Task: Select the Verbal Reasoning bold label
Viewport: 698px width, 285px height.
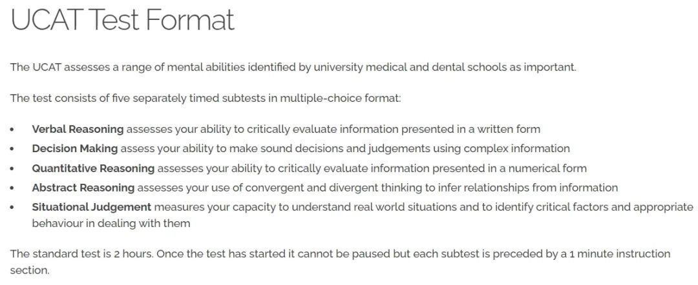Action: click(x=78, y=129)
